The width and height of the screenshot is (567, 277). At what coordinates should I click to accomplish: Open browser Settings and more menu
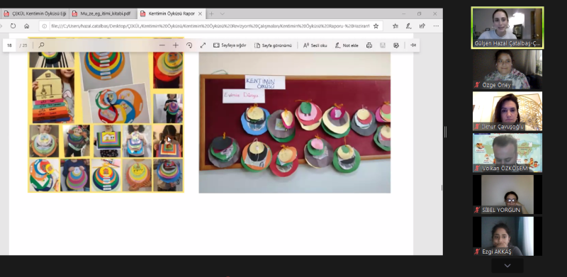436,26
